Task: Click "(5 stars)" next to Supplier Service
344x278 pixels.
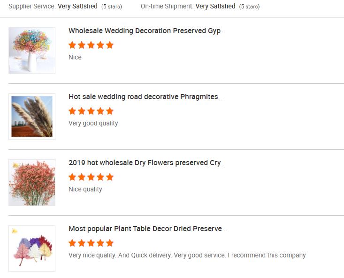Action: (112, 7)
